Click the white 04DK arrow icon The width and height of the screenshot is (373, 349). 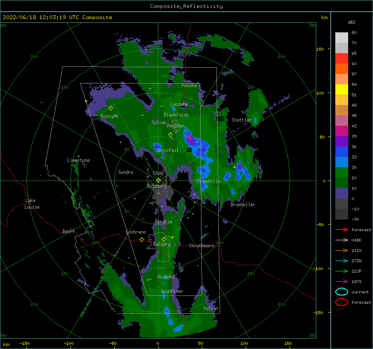[342, 240]
